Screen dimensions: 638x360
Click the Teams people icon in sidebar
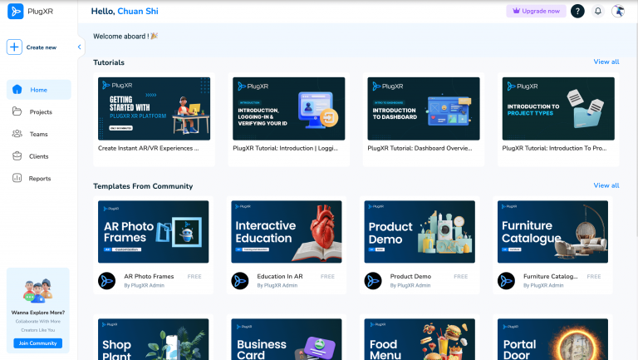click(x=18, y=134)
